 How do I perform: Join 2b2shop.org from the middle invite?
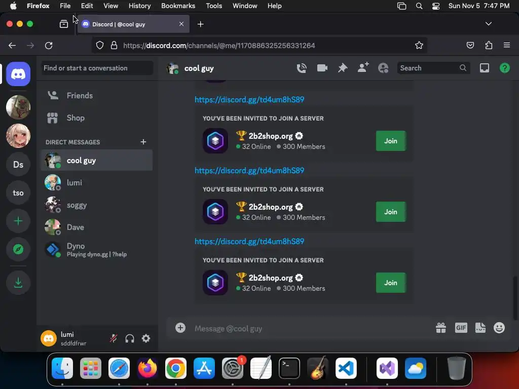click(x=391, y=212)
